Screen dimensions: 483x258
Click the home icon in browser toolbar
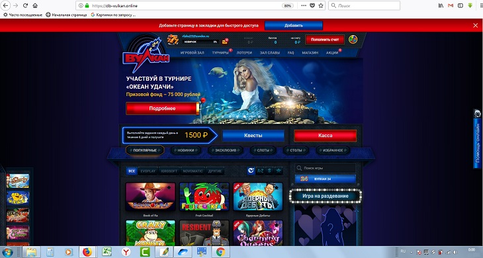pyautogui.click(x=35, y=5)
